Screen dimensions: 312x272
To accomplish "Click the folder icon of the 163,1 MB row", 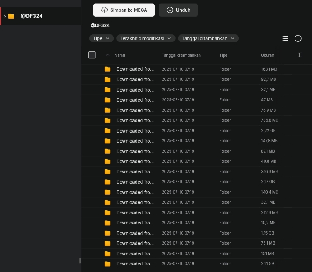I will coord(108,69).
